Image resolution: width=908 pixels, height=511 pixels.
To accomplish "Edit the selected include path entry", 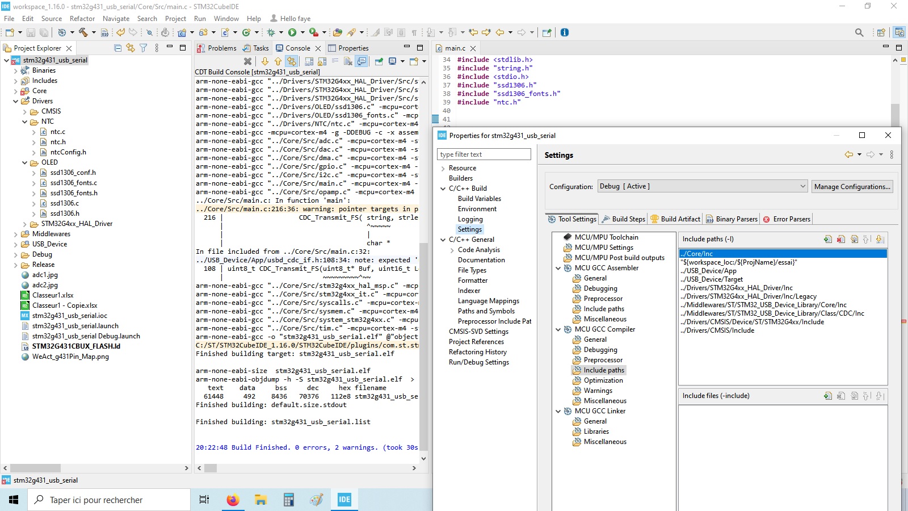I will click(855, 239).
